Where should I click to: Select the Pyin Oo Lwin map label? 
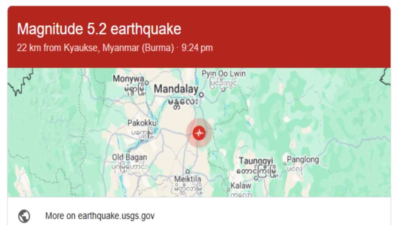[224, 73]
